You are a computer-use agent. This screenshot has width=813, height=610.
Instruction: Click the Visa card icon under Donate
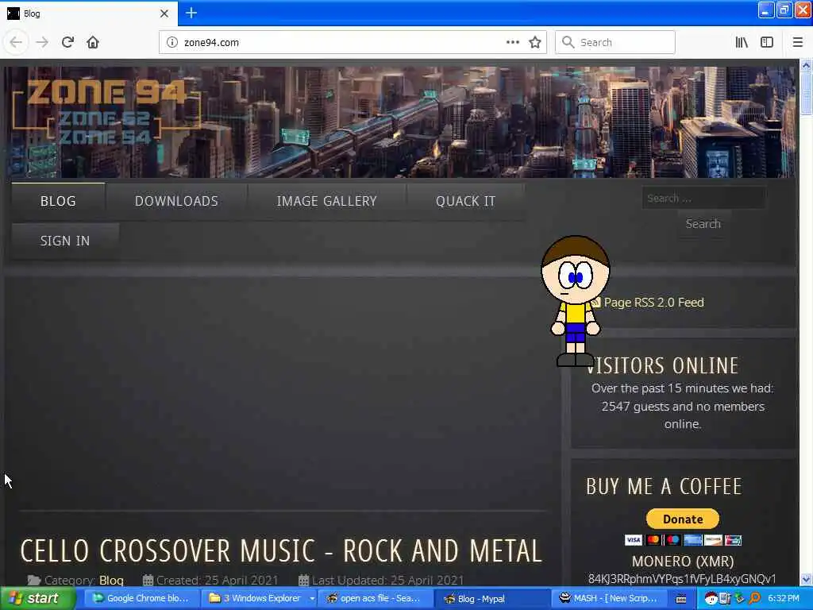(x=633, y=540)
